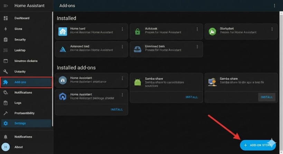This screenshot has height=154, width=283.
Task: Install the Samba share Android add-on
Action: click(x=191, y=97)
